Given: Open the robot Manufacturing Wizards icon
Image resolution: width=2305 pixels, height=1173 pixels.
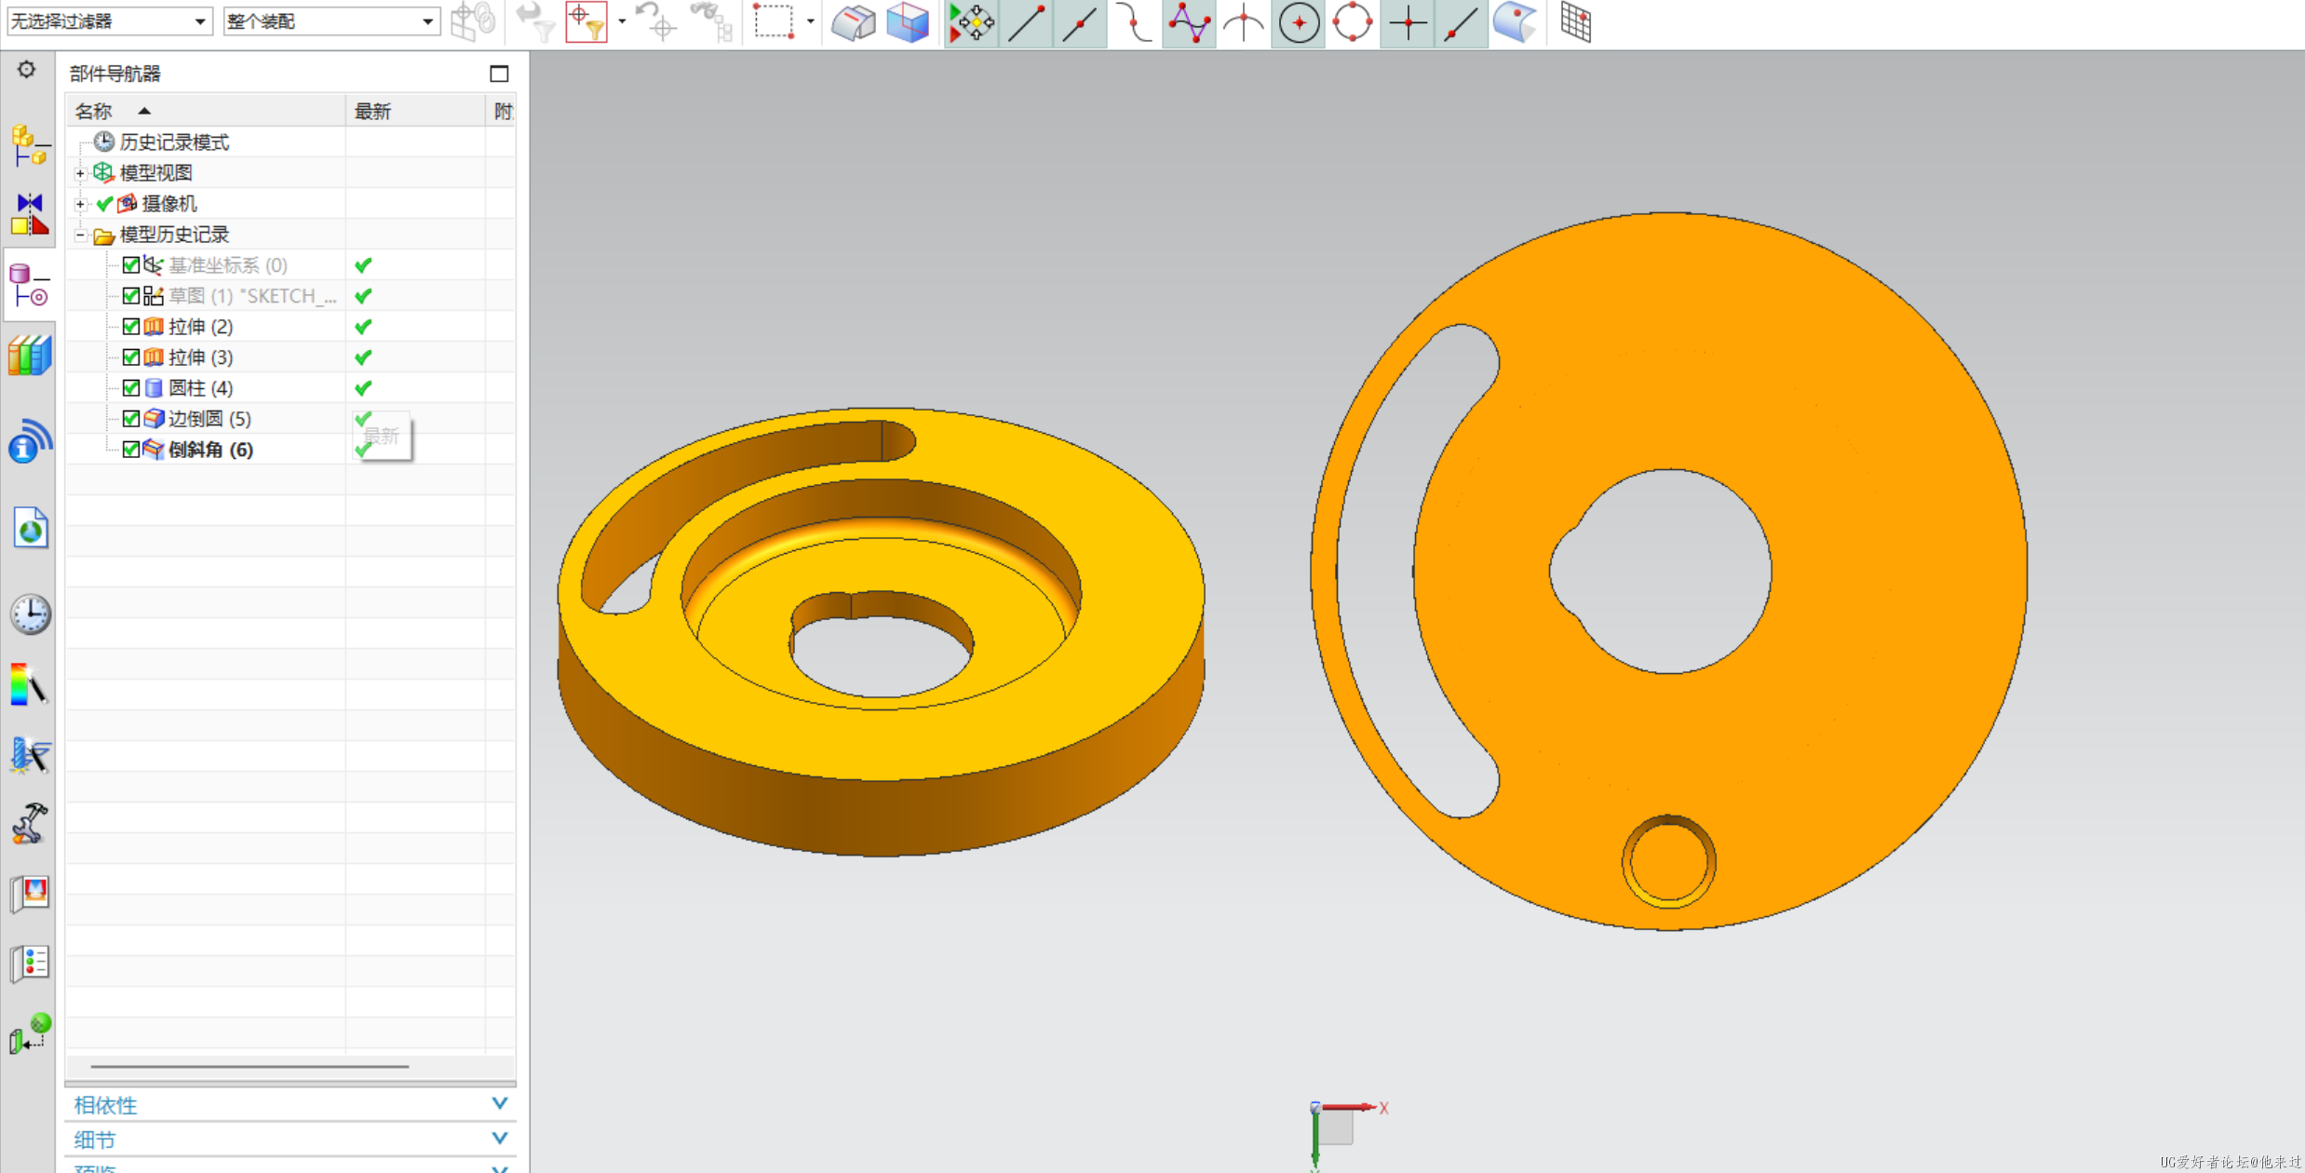Looking at the screenshot, I should click(x=30, y=823).
